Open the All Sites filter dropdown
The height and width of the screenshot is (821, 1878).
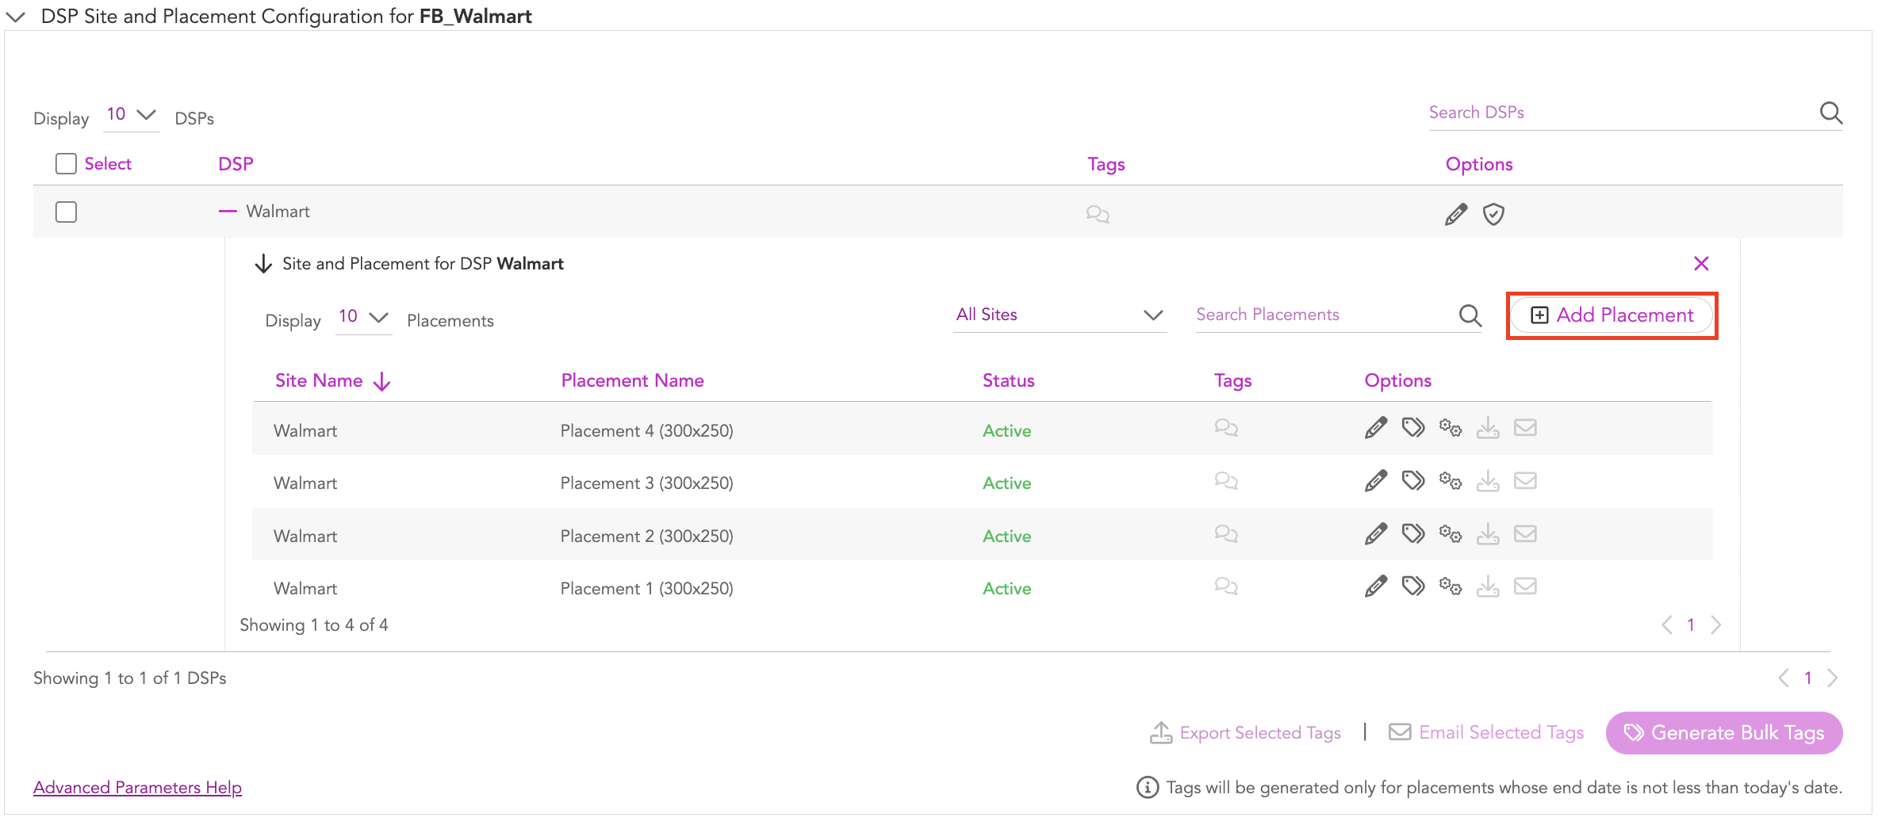point(1060,315)
